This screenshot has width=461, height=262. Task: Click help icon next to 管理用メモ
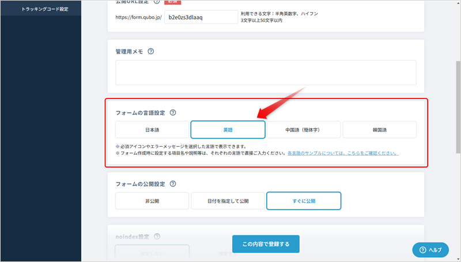[x=151, y=51]
